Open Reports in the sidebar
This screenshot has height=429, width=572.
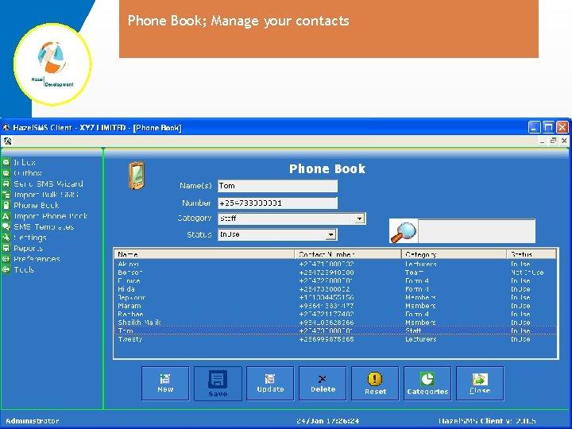point(28,249)
